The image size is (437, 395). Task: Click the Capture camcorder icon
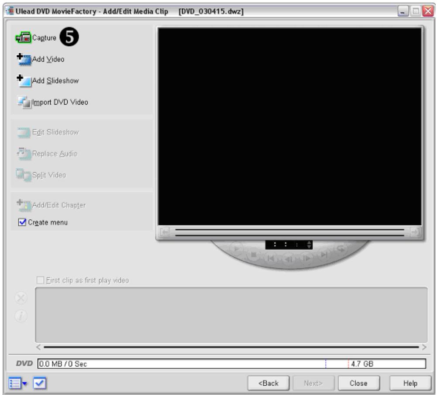click(x=24, y=37)
